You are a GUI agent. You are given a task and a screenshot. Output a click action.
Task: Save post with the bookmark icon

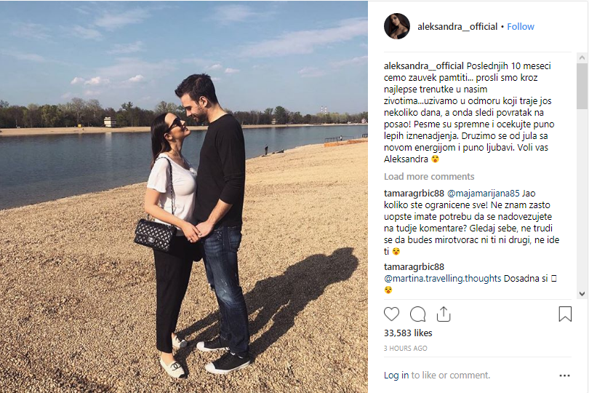[565, 314]
